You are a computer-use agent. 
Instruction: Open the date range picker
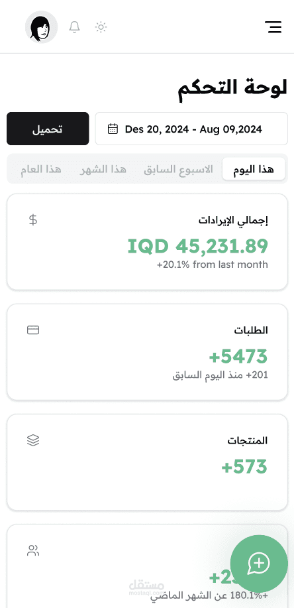point(191,129)
